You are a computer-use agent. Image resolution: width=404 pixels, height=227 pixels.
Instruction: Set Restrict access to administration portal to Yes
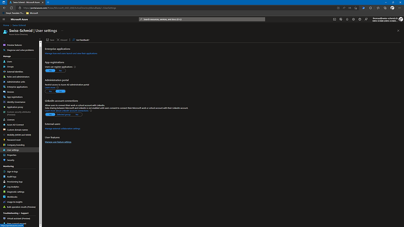click(50, 91)
